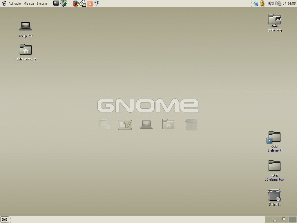The width and height of the screenshot is (297, 223).
Task: Launch the terminal from the top panel
Action: coord(56,3)
